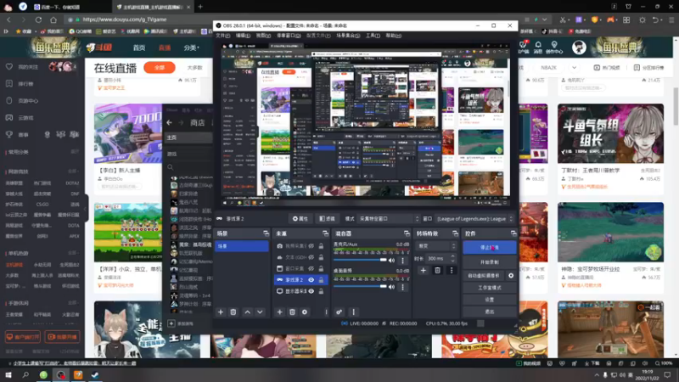This screenshot has width=679, height=382.
Task: Go to browser home page
Action: coord(53,20)
